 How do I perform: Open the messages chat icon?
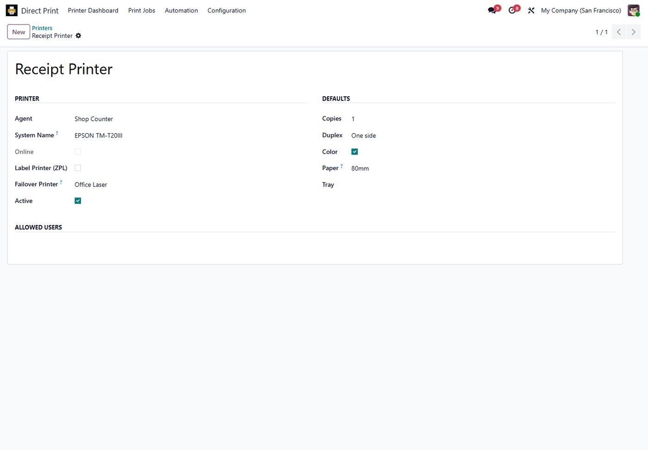tap(492, 10)
